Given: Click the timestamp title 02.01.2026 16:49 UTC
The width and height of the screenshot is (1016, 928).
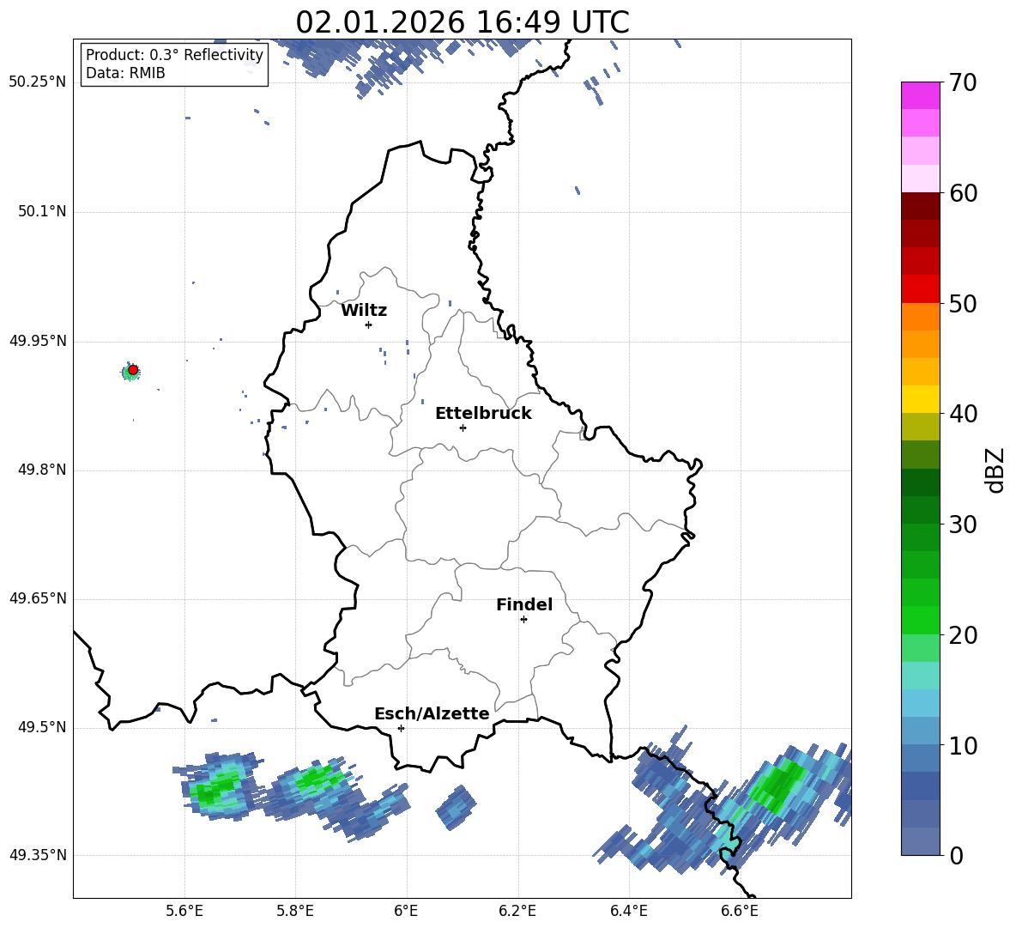Looking at the screenshot, I should pos(463,22).
